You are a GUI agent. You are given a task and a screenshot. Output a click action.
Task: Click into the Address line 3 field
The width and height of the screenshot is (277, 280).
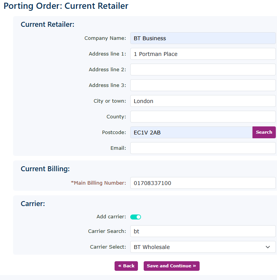pos(203,85)
